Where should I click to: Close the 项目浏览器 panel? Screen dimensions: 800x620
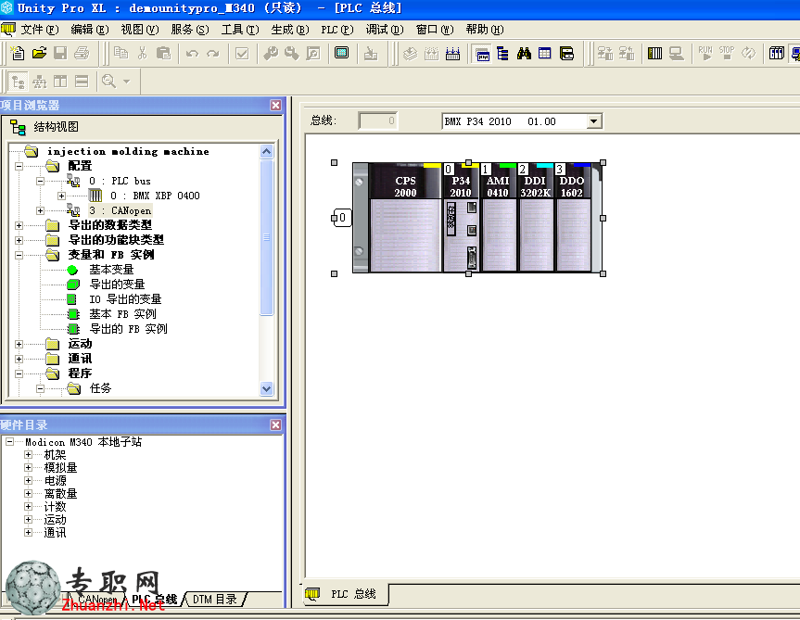(x=275, y=105)
